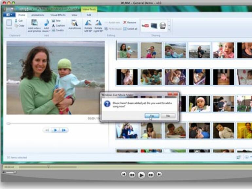The height and width of the screenshot is (189, 252).
Task: Click the storyboard thumbnail size icon
Action: pos(239,157)
